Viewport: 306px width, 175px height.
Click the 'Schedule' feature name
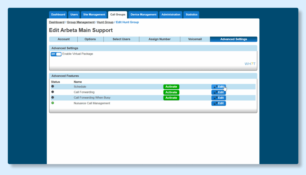coord(80,87)
